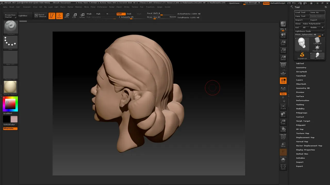This screenshot has width=330, height=185.
Task: Open the Render menu
Action: pos(112,7)
